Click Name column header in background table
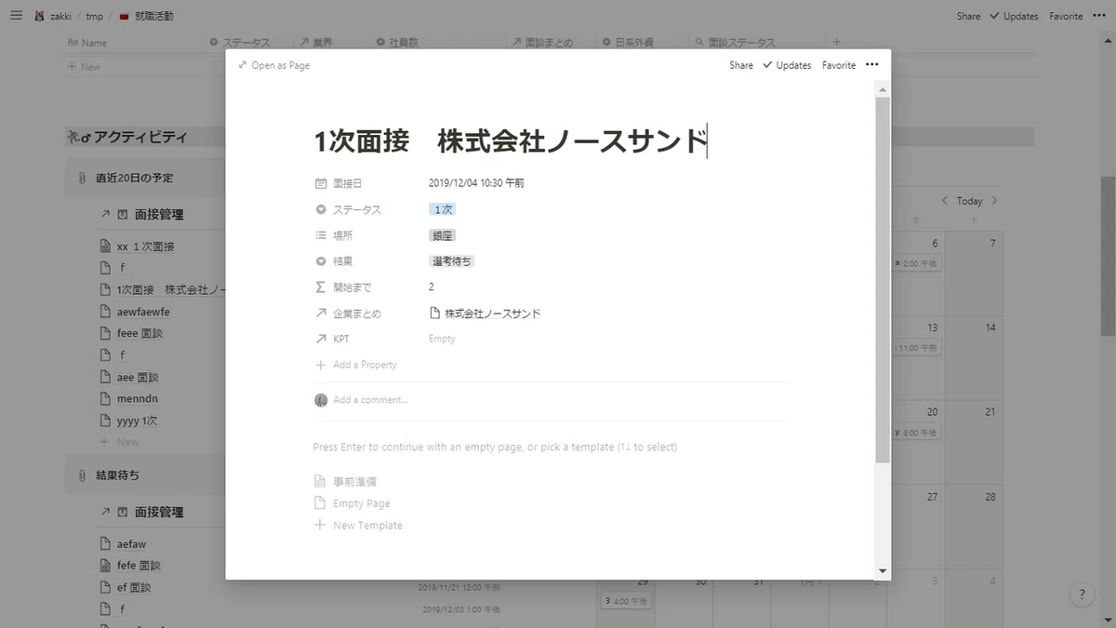1116x628 pixels. pyautogui.click(x=86, y=42)
